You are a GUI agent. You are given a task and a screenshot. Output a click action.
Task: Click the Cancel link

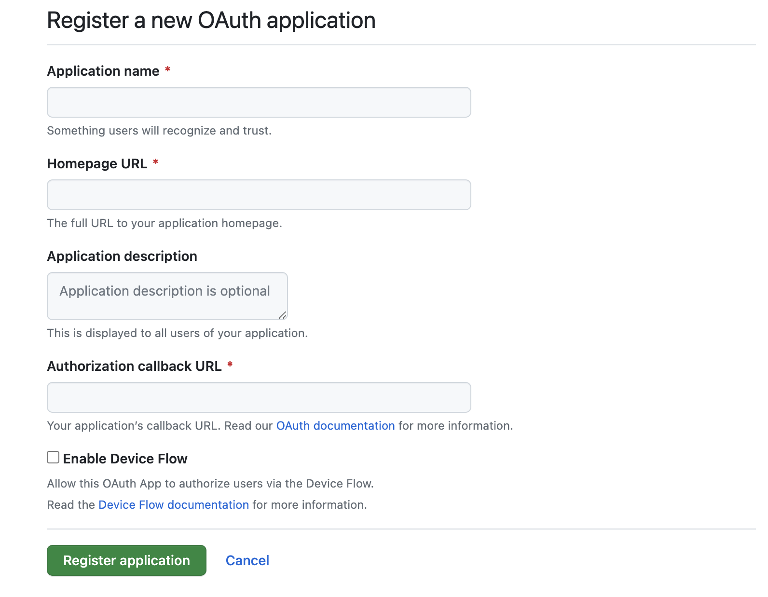coord(247,560)
